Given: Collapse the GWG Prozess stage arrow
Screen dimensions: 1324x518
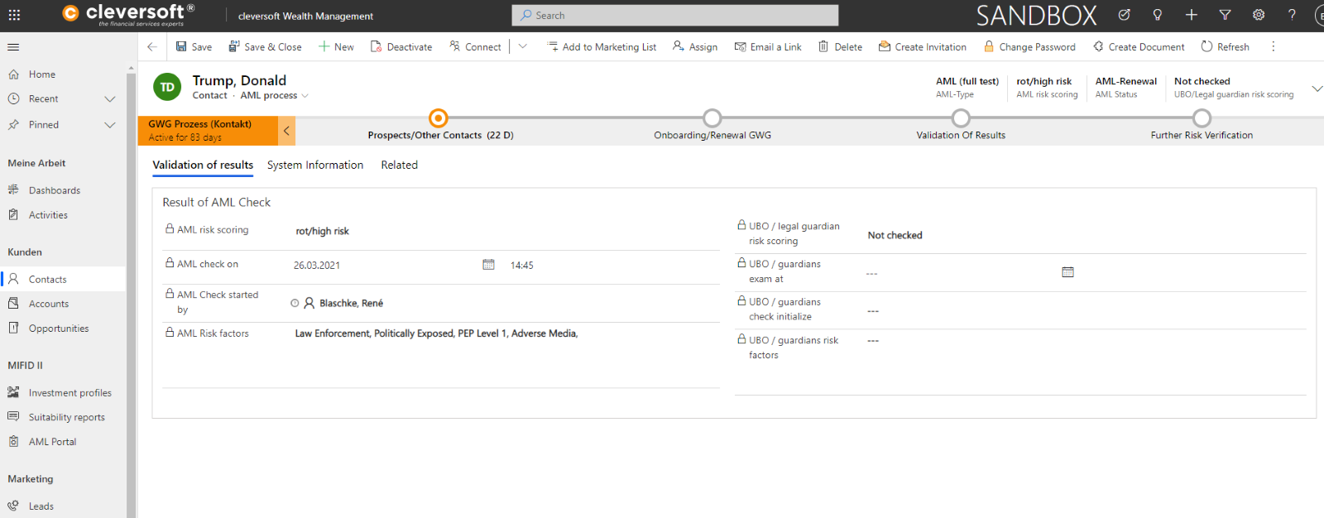Looking at the screenshot, I should 286,131.
